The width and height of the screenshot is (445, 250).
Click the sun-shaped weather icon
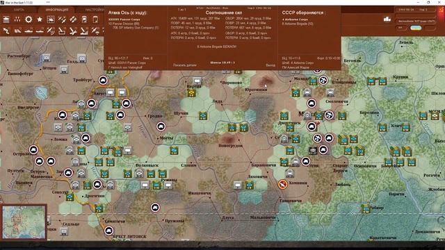click(29, 19)
